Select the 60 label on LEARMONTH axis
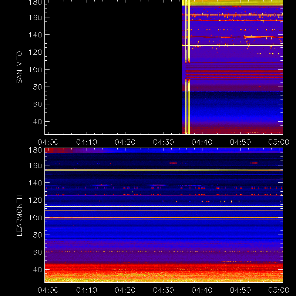 point(37,252)
